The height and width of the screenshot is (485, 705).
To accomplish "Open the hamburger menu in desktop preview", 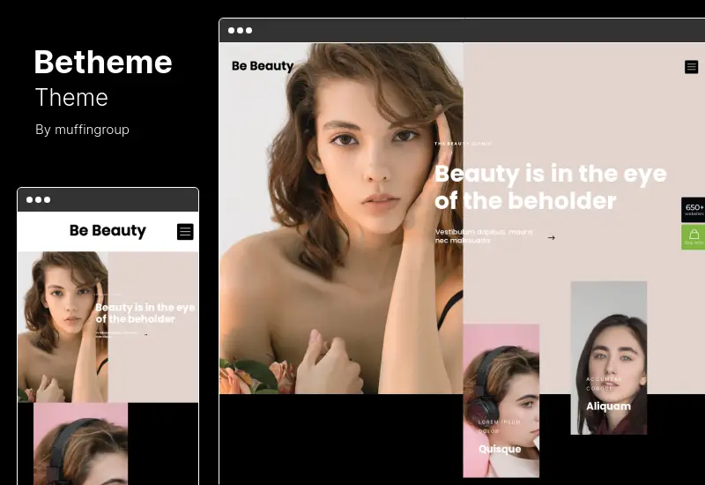I will [x=691, y=67].
